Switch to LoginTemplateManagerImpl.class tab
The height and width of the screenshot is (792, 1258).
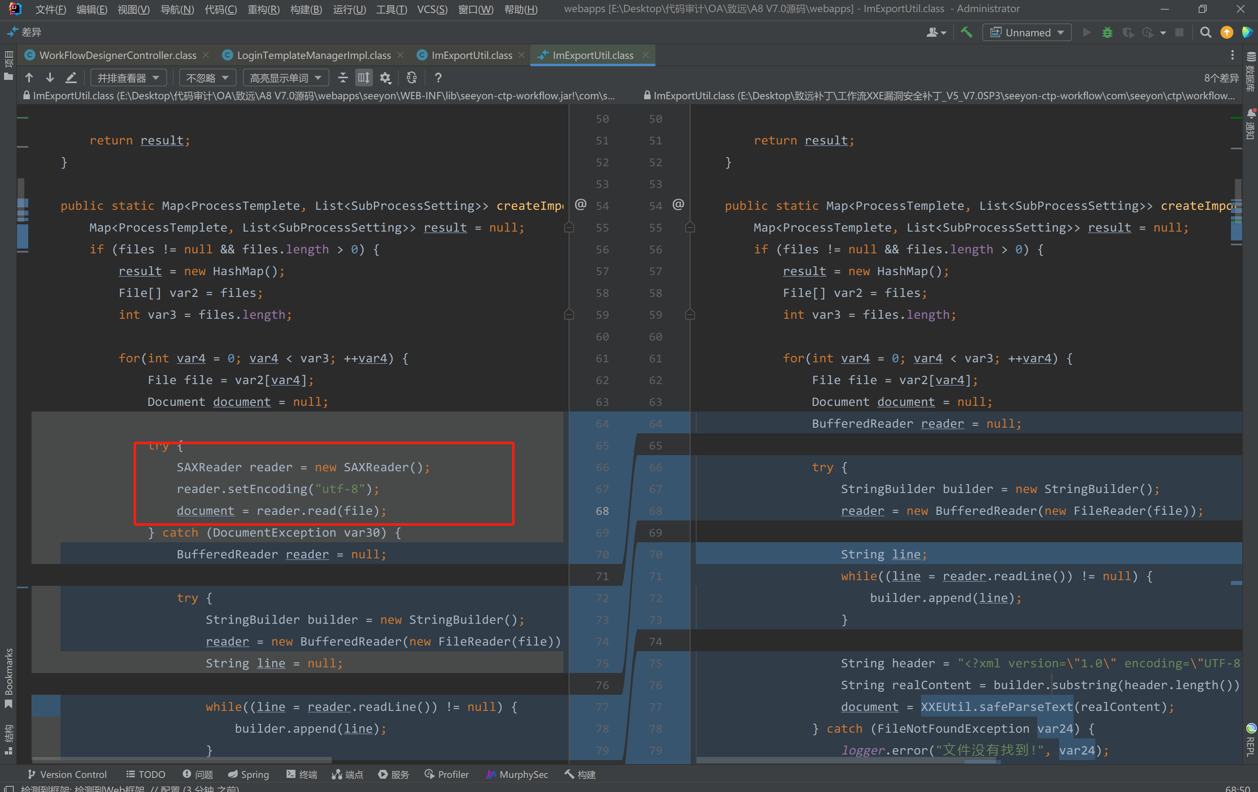314,55
